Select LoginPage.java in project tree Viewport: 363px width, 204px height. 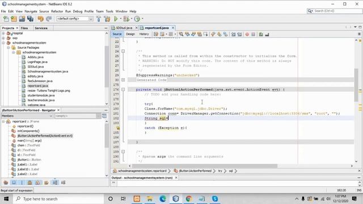click(37, 62)
